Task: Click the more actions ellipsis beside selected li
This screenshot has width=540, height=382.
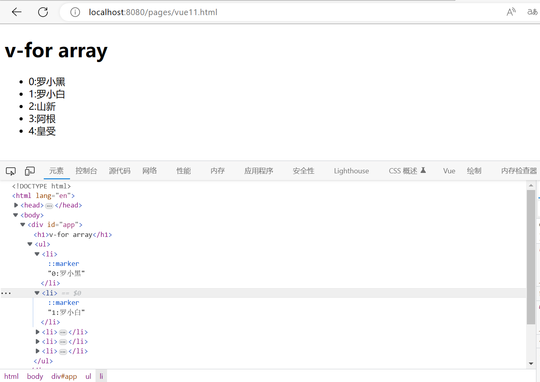Action: (6, 293)
